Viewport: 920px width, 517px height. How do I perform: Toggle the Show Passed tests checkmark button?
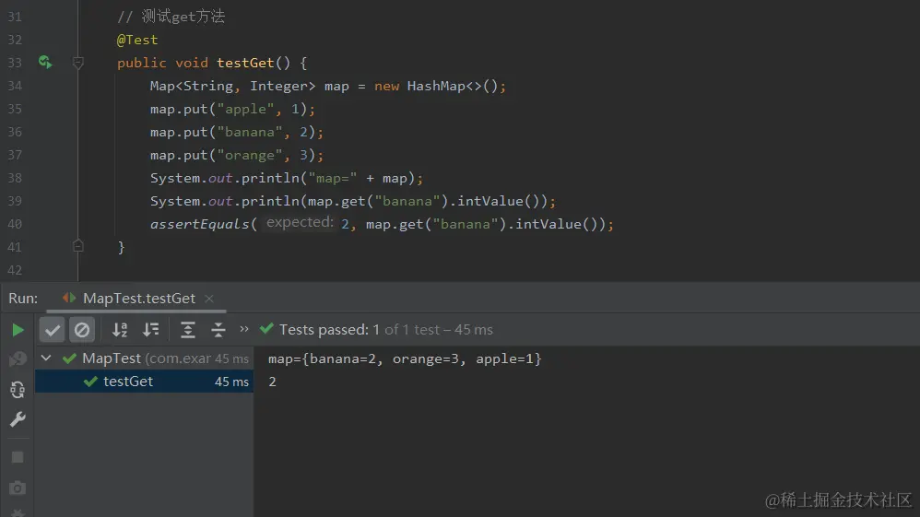(52, 330)
